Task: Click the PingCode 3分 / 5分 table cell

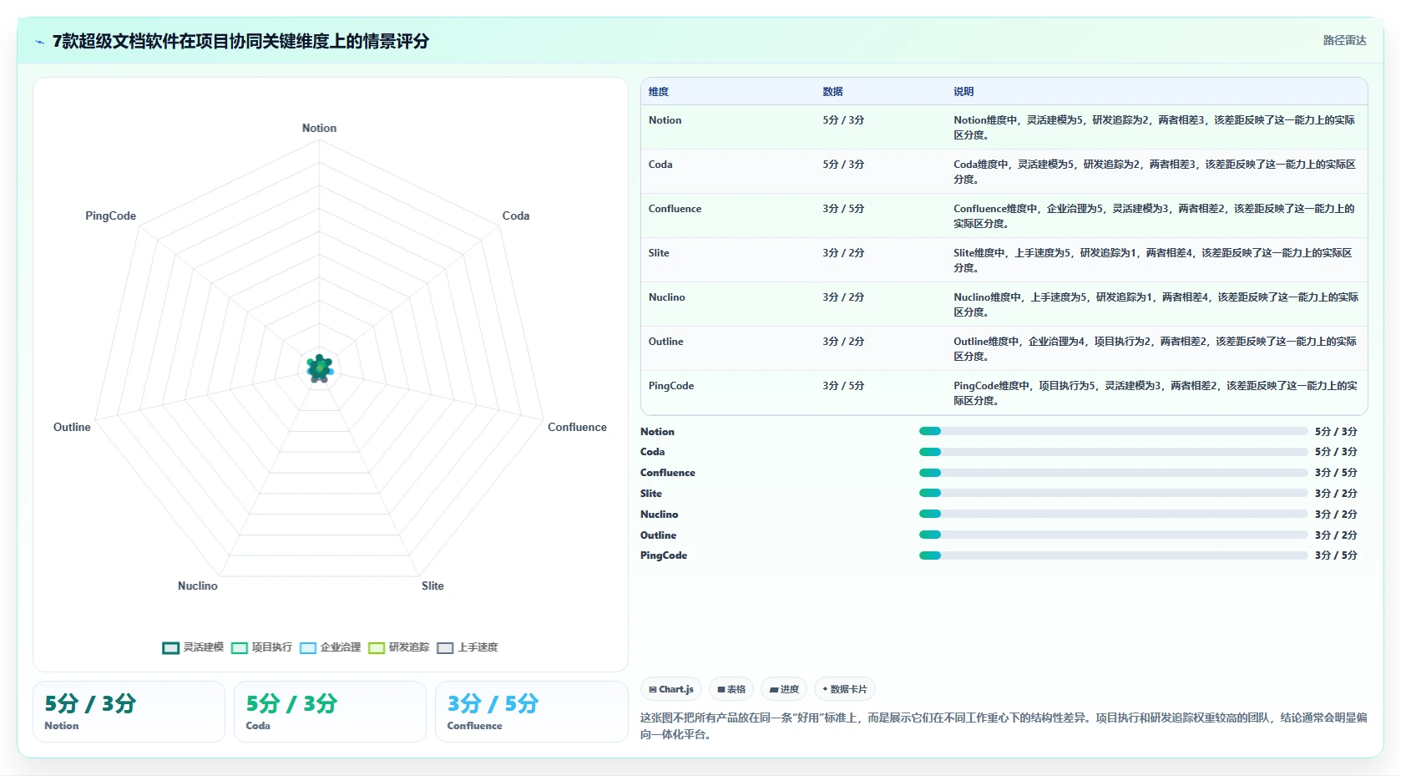Action: coord(843,386)
